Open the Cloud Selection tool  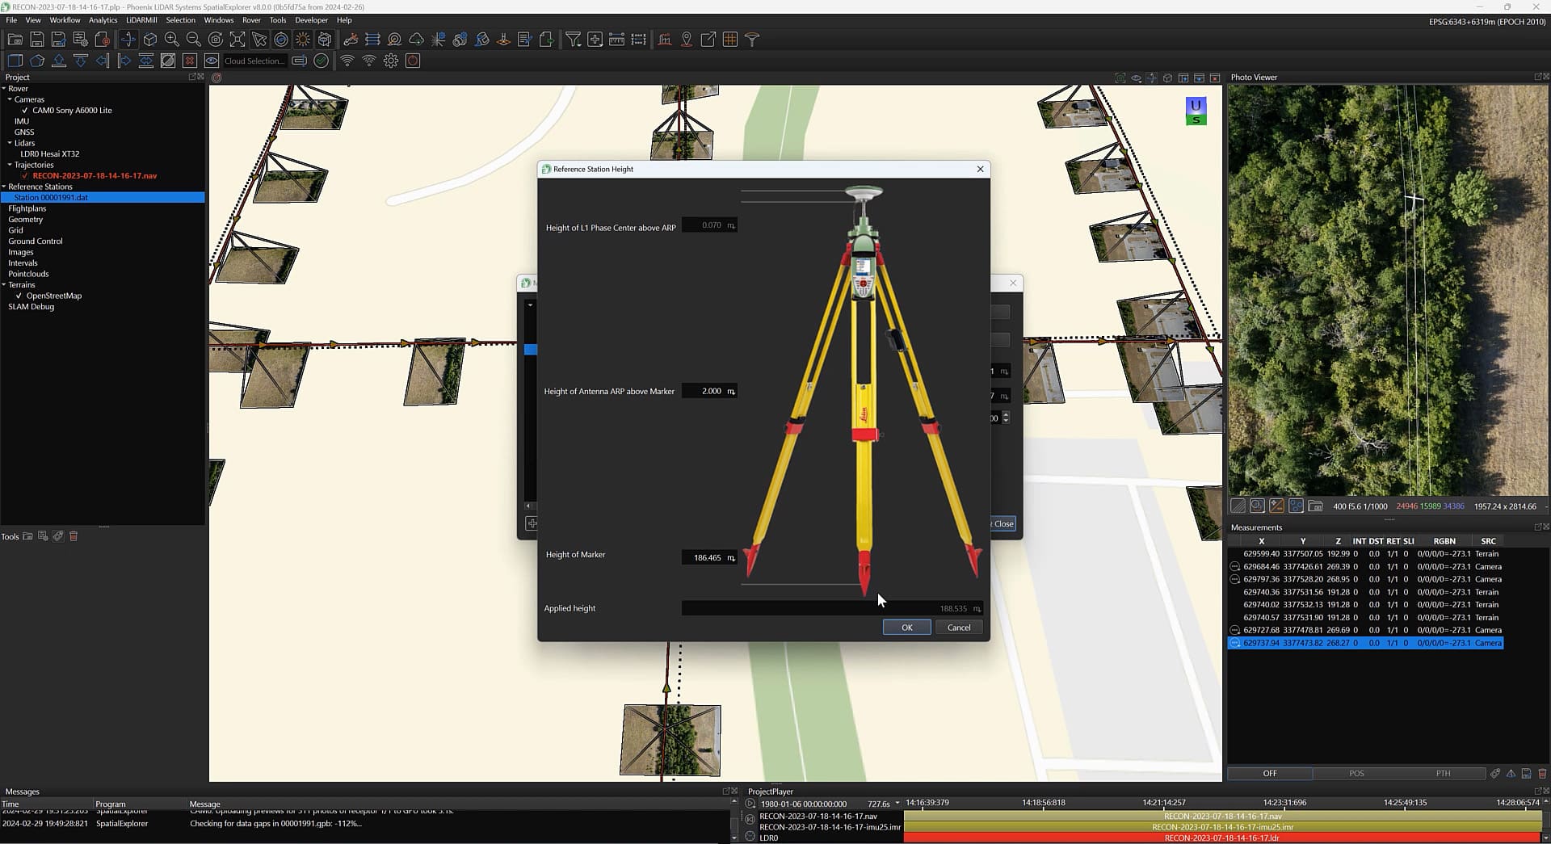[254, 61]
